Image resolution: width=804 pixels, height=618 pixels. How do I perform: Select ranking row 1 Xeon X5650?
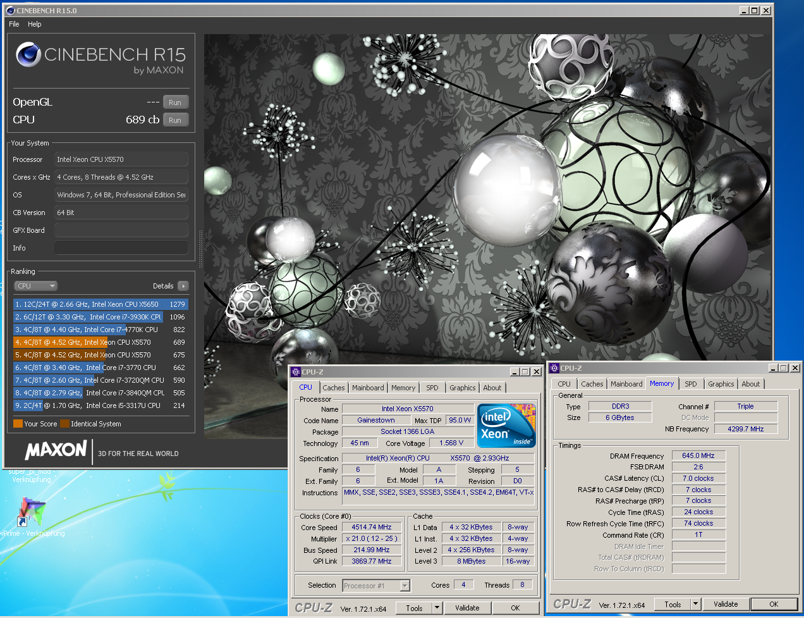pyautogui.click(x=100, y=304)
